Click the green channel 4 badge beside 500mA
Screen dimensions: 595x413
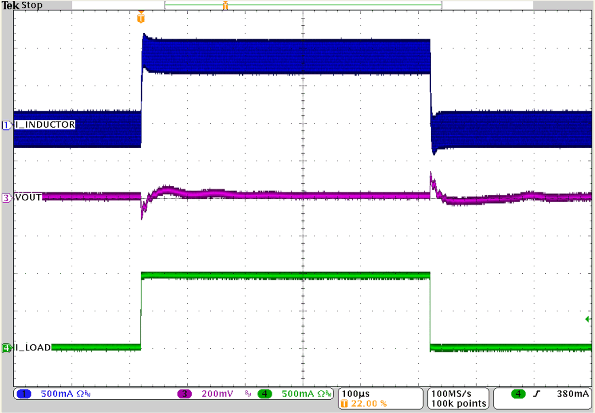[x=264, y=393]
